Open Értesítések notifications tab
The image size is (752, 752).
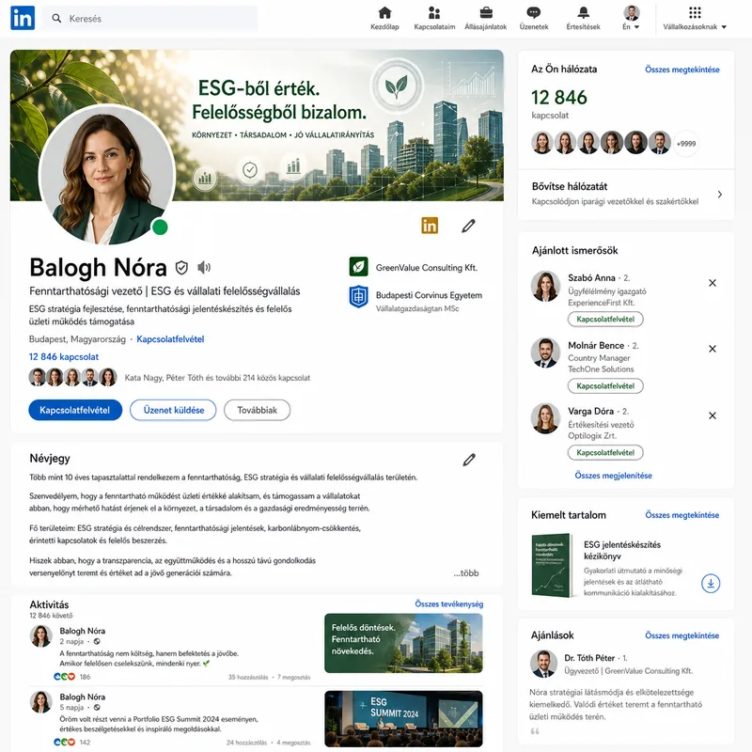point(583,18)
